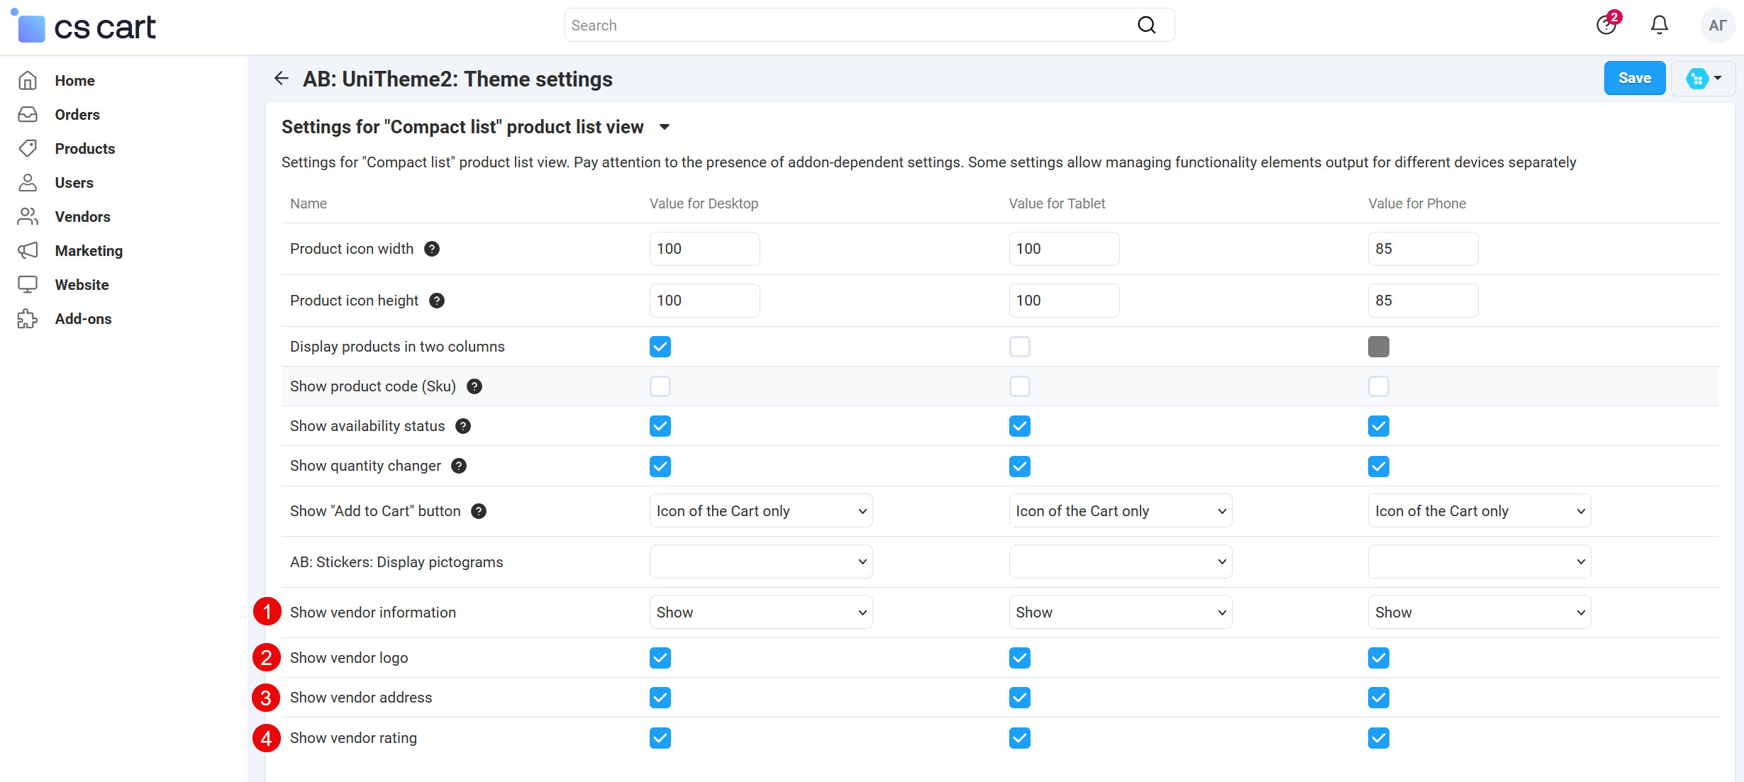Click the search magnifier icon
The width and height of the screenshot is (1744, 782).
[1146, 24]
